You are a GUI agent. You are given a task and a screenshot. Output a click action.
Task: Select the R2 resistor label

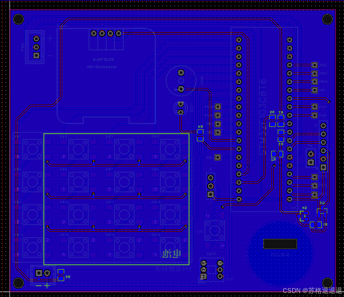(x=273, y=160)
